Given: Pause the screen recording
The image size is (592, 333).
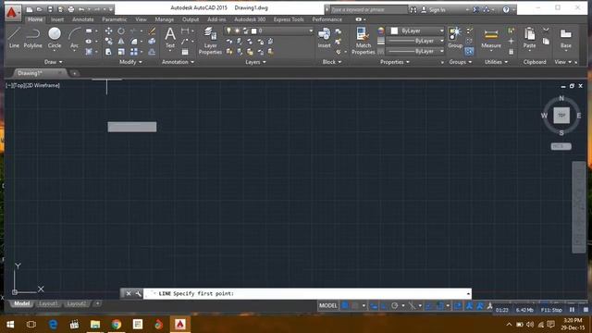Looking at the screenshot, I should pos(572,310).
